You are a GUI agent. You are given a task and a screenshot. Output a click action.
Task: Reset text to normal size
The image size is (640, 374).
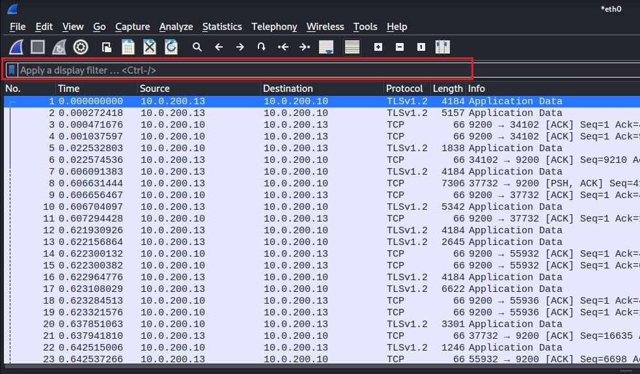(x=421, y=47)
